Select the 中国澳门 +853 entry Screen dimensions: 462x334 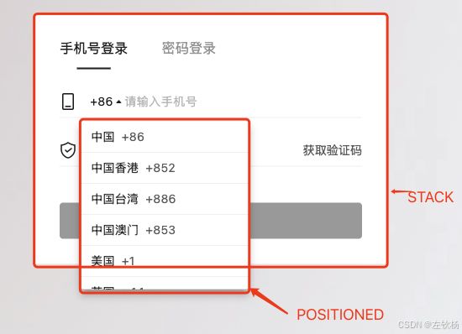tap(165, 230)
